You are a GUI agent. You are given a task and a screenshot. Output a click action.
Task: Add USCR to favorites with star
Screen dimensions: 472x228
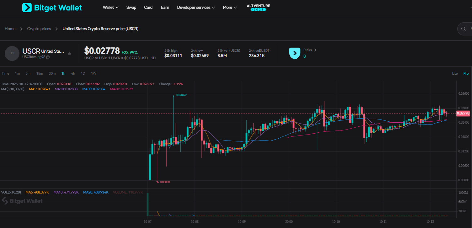pyautogui.click(x=70, y=54)
